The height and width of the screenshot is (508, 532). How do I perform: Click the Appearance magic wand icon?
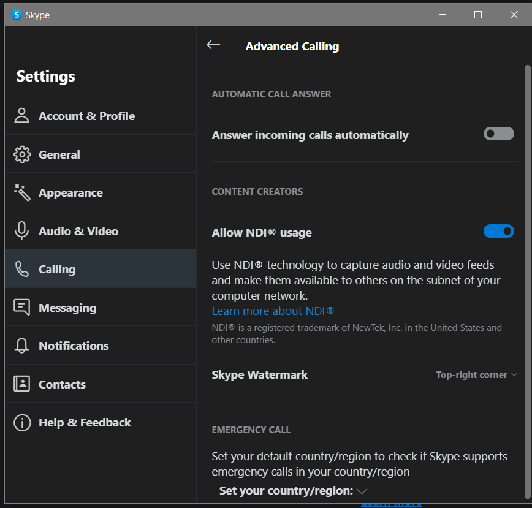(22, 192)
